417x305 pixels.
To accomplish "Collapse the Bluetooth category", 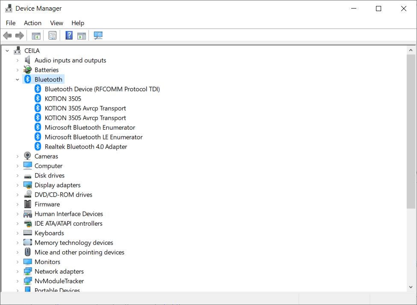I will (x=18, y=80).
